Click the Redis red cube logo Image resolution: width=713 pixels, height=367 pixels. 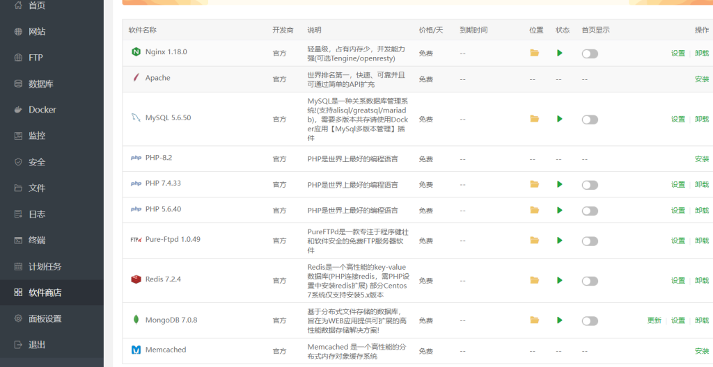[136, 279]
